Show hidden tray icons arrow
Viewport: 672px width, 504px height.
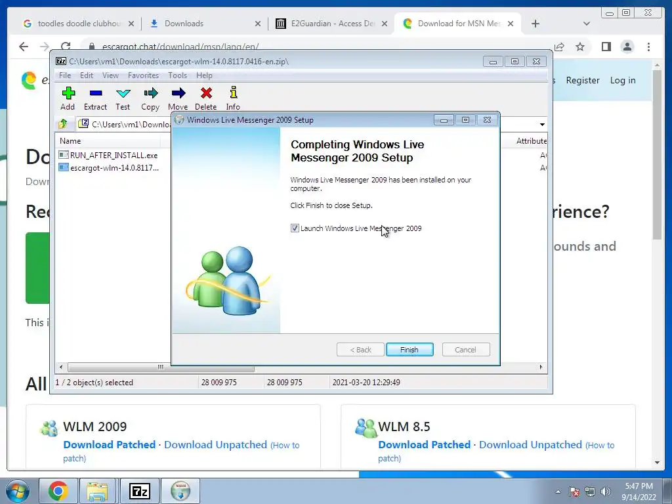pos(558,492)
